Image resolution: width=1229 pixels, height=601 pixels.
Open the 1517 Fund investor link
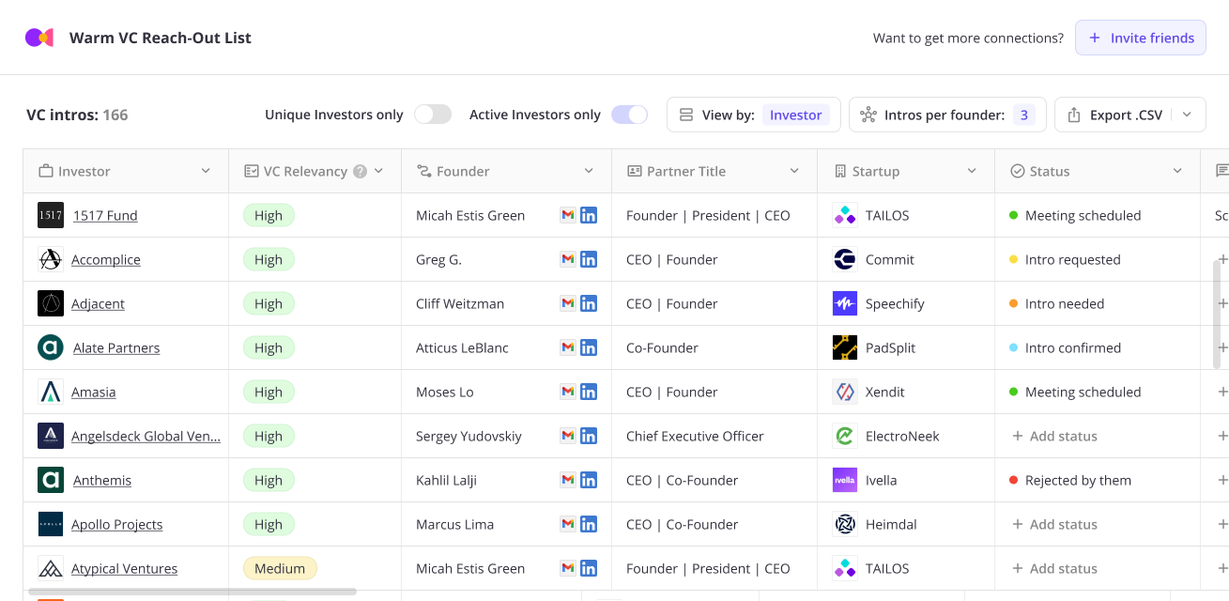click(x=105, y=215)
